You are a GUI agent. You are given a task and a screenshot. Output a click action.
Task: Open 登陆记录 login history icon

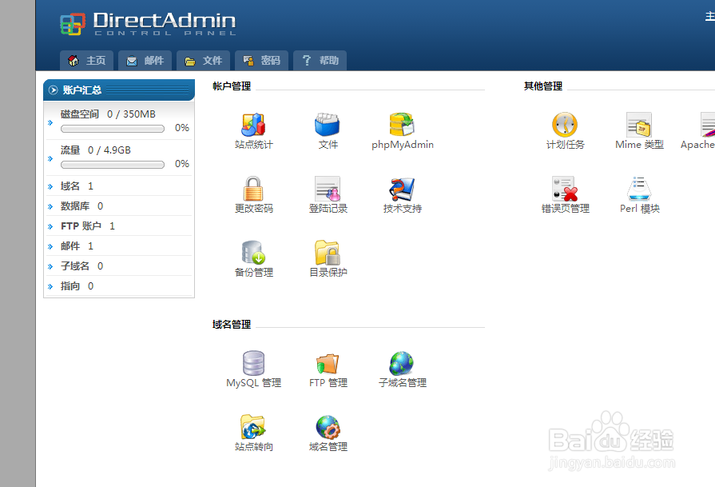pyautogui.click(x=328, y=189)
